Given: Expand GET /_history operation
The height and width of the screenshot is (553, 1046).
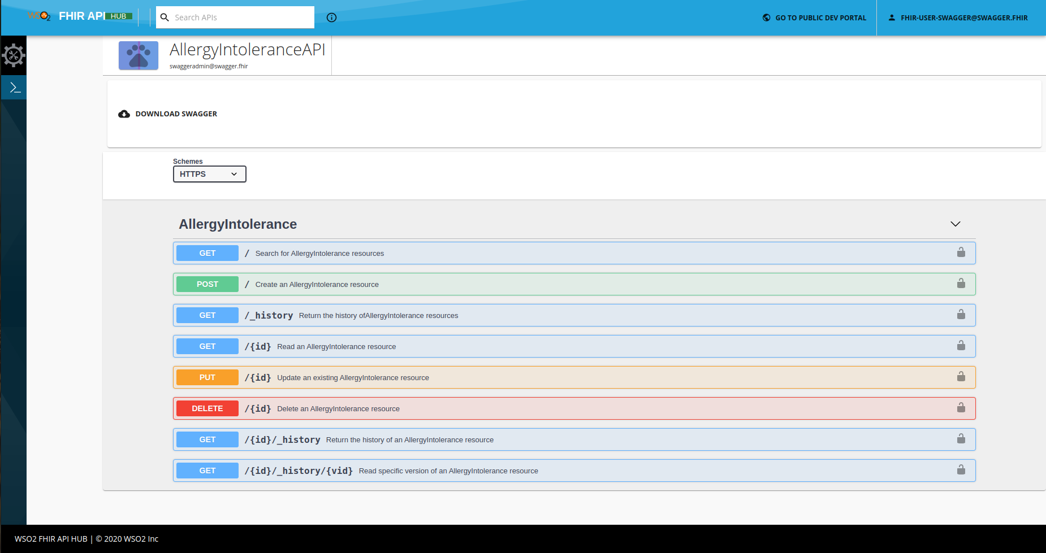Looking at the screenshot, I should [574, 315].
